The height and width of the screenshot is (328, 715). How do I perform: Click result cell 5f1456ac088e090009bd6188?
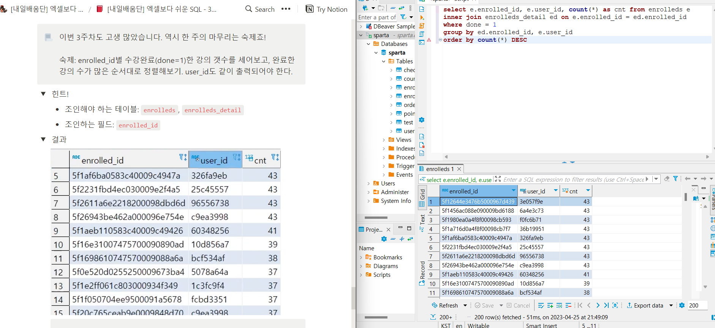(x=478, y=211)
